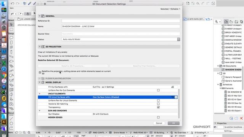Collapse the 3D PROJECTION panel

(x=40, y=46)
